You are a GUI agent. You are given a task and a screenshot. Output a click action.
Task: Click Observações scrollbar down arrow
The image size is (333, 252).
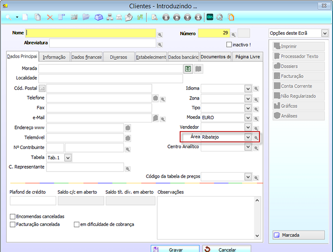tap(257, 236)
